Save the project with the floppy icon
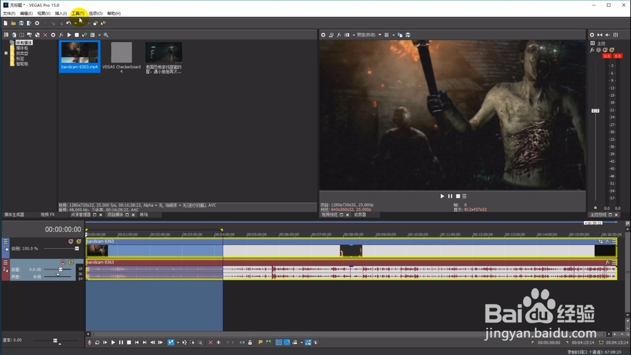The width and height of the screenshot is (631, 355). click(x=21, y=23)
